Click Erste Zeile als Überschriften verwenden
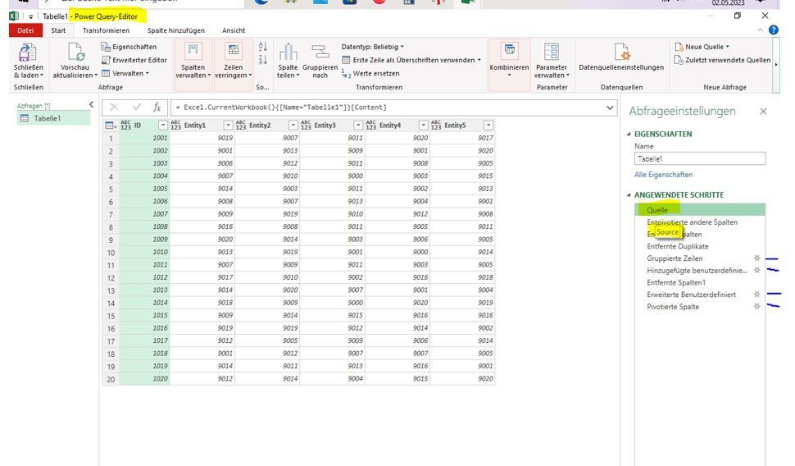The image size is (795, 466). [x=411, y=60]
